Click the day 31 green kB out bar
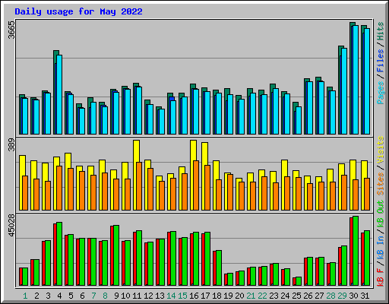 click(367, 258)
